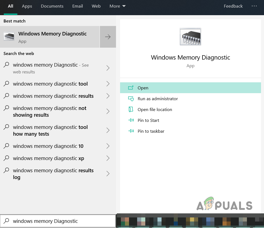
Task: Click Pin to Start
Action: point(191,120)
